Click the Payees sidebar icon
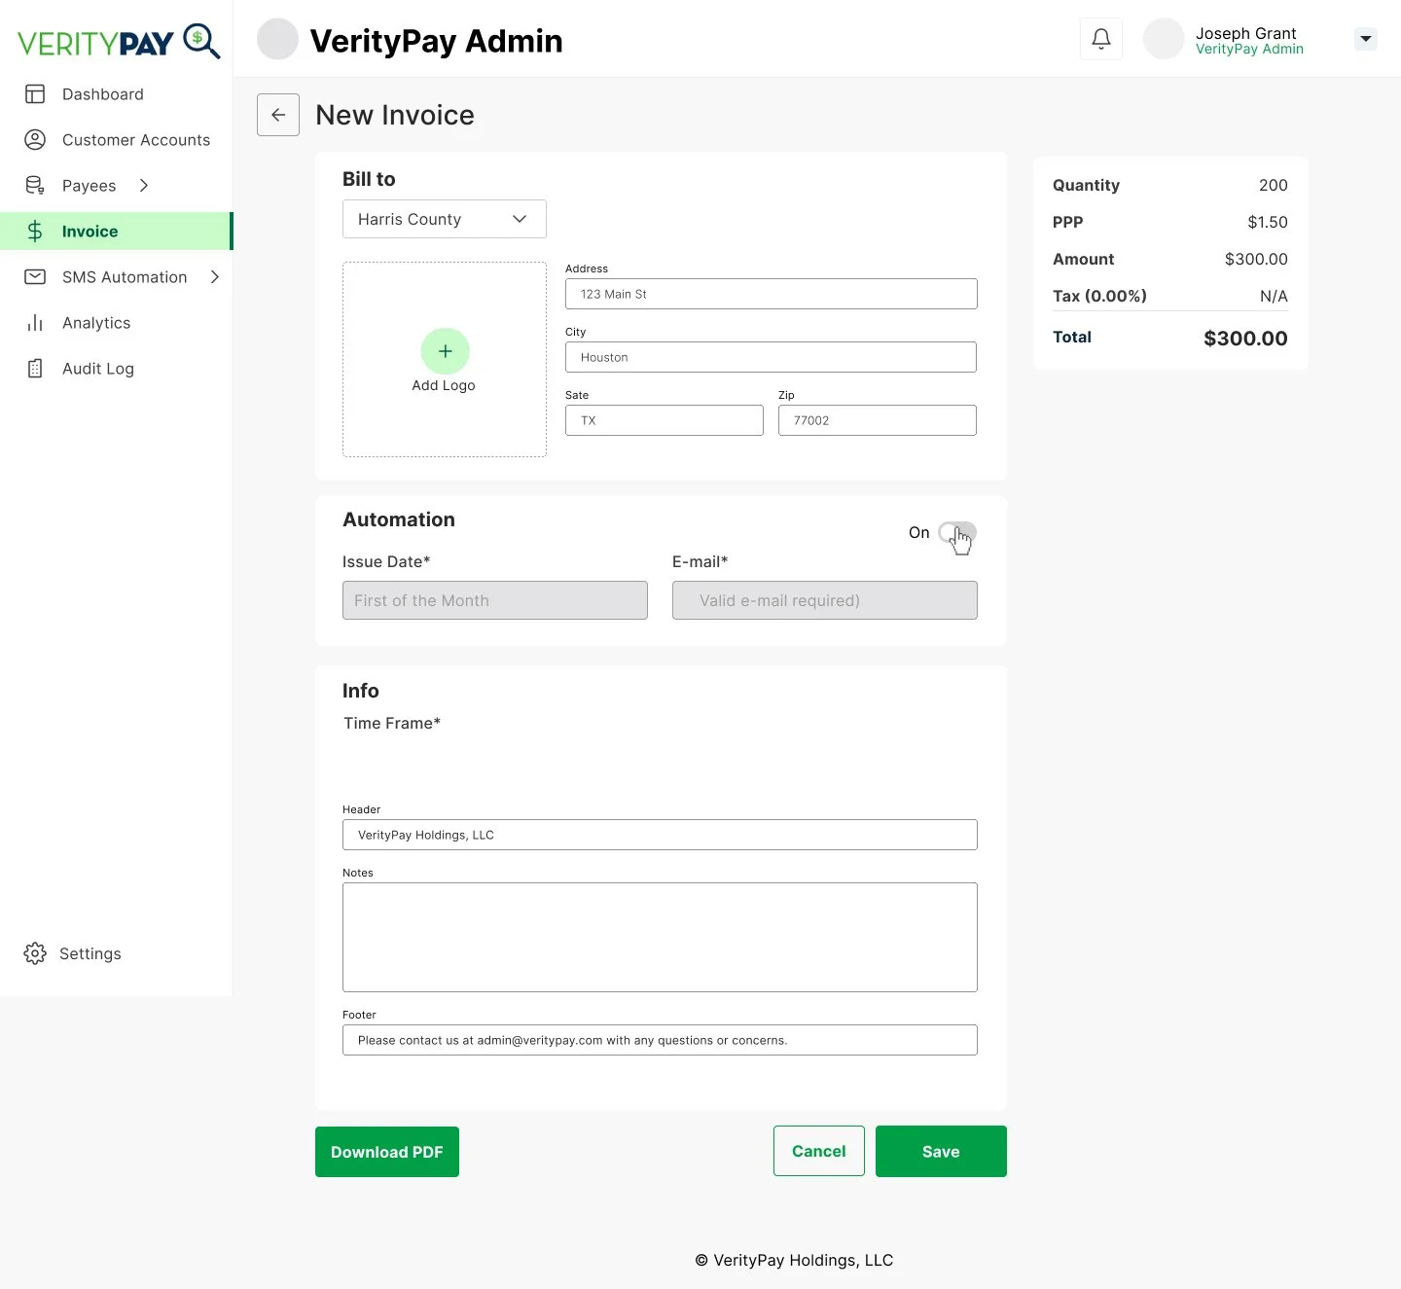This screenshot has height=1289, width=1401. tap(35, 185)
